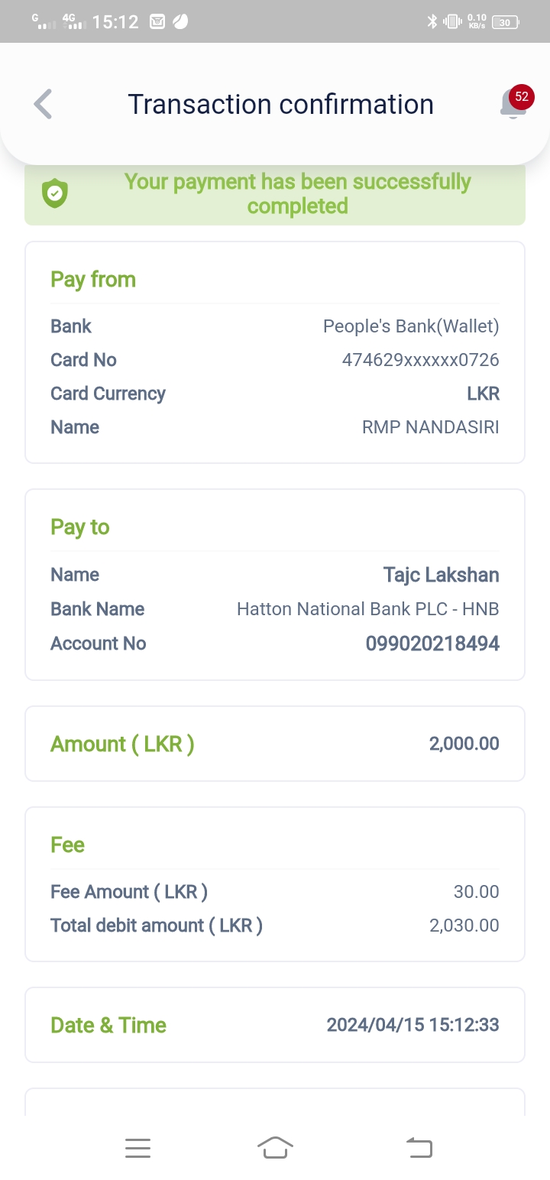Tap the mail notification icon in status bar
Viewport: 550px width, 1180px height.
[157, 22]
